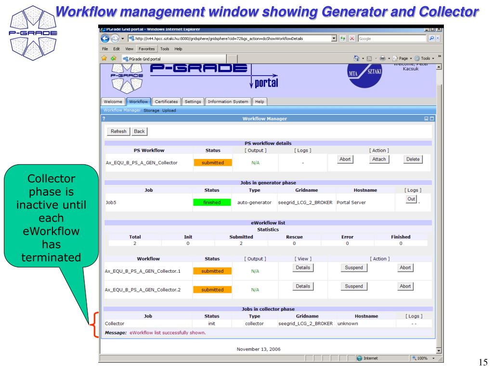This screenshot has height=370, width=493.
Task: Click the browser Back arrow button
Action: point(105,39)
